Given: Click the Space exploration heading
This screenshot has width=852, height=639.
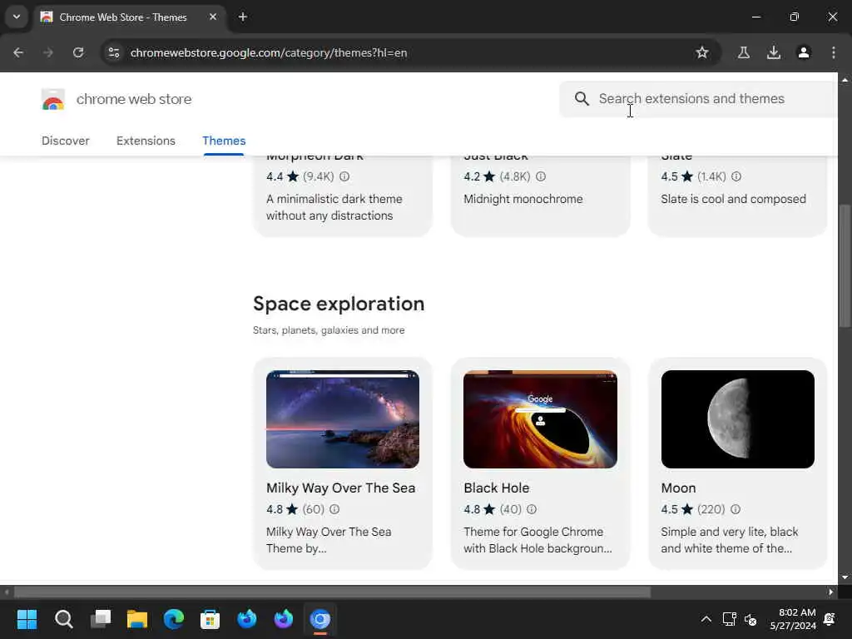Looking at the screenshot, I should [339, 304].
